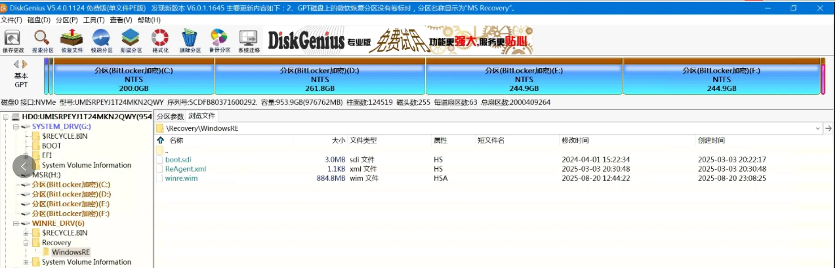Click the 保存更改 save changes icon
This screenshot has width=836, height=268.
tap(13, 41)
